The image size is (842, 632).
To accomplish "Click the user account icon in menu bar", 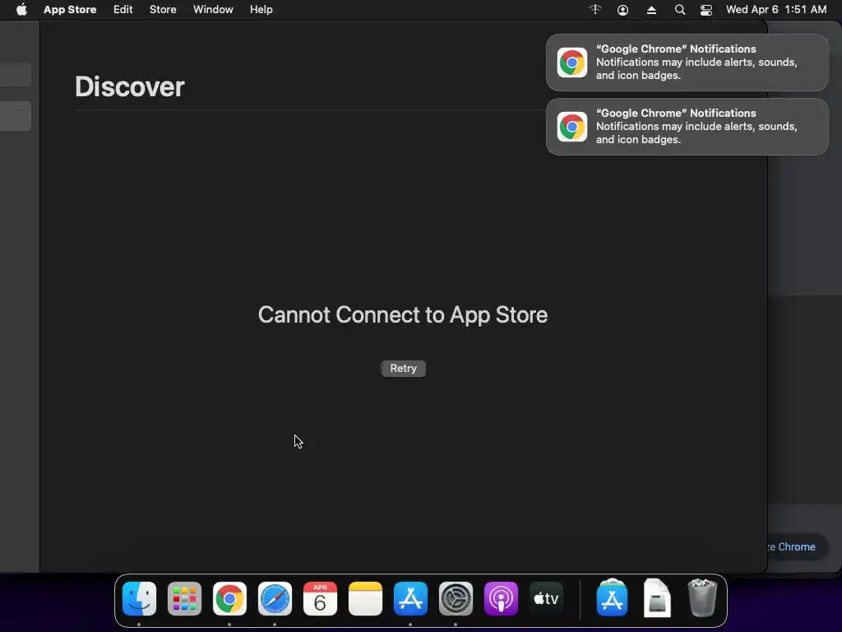I will 623,10.
